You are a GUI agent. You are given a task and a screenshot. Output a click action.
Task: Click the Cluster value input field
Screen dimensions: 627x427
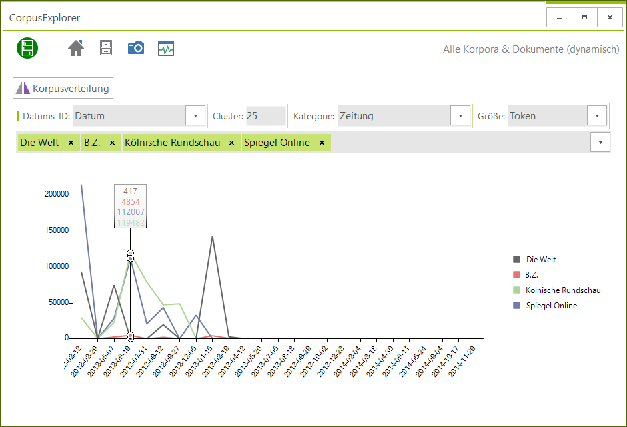(x=265, y=116)
